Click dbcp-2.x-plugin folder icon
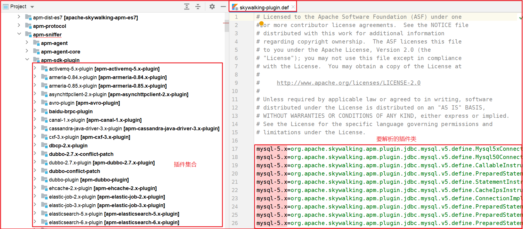 [44, 145]
